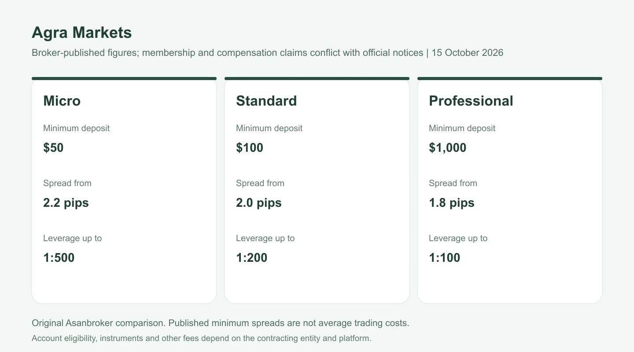Click "Leverage up to" label in Standard card
This screenshot has height=352, width=634.
pos(265,238)
